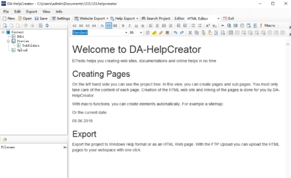The image size is (291, 178).
Task: Insert date and time with clock icon
Action: point(242,26)
